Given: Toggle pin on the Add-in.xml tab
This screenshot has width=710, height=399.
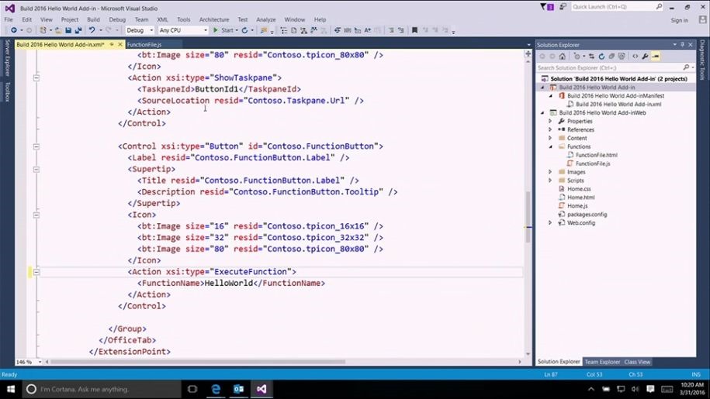Looking at the screenshot, I should (112, 44).
